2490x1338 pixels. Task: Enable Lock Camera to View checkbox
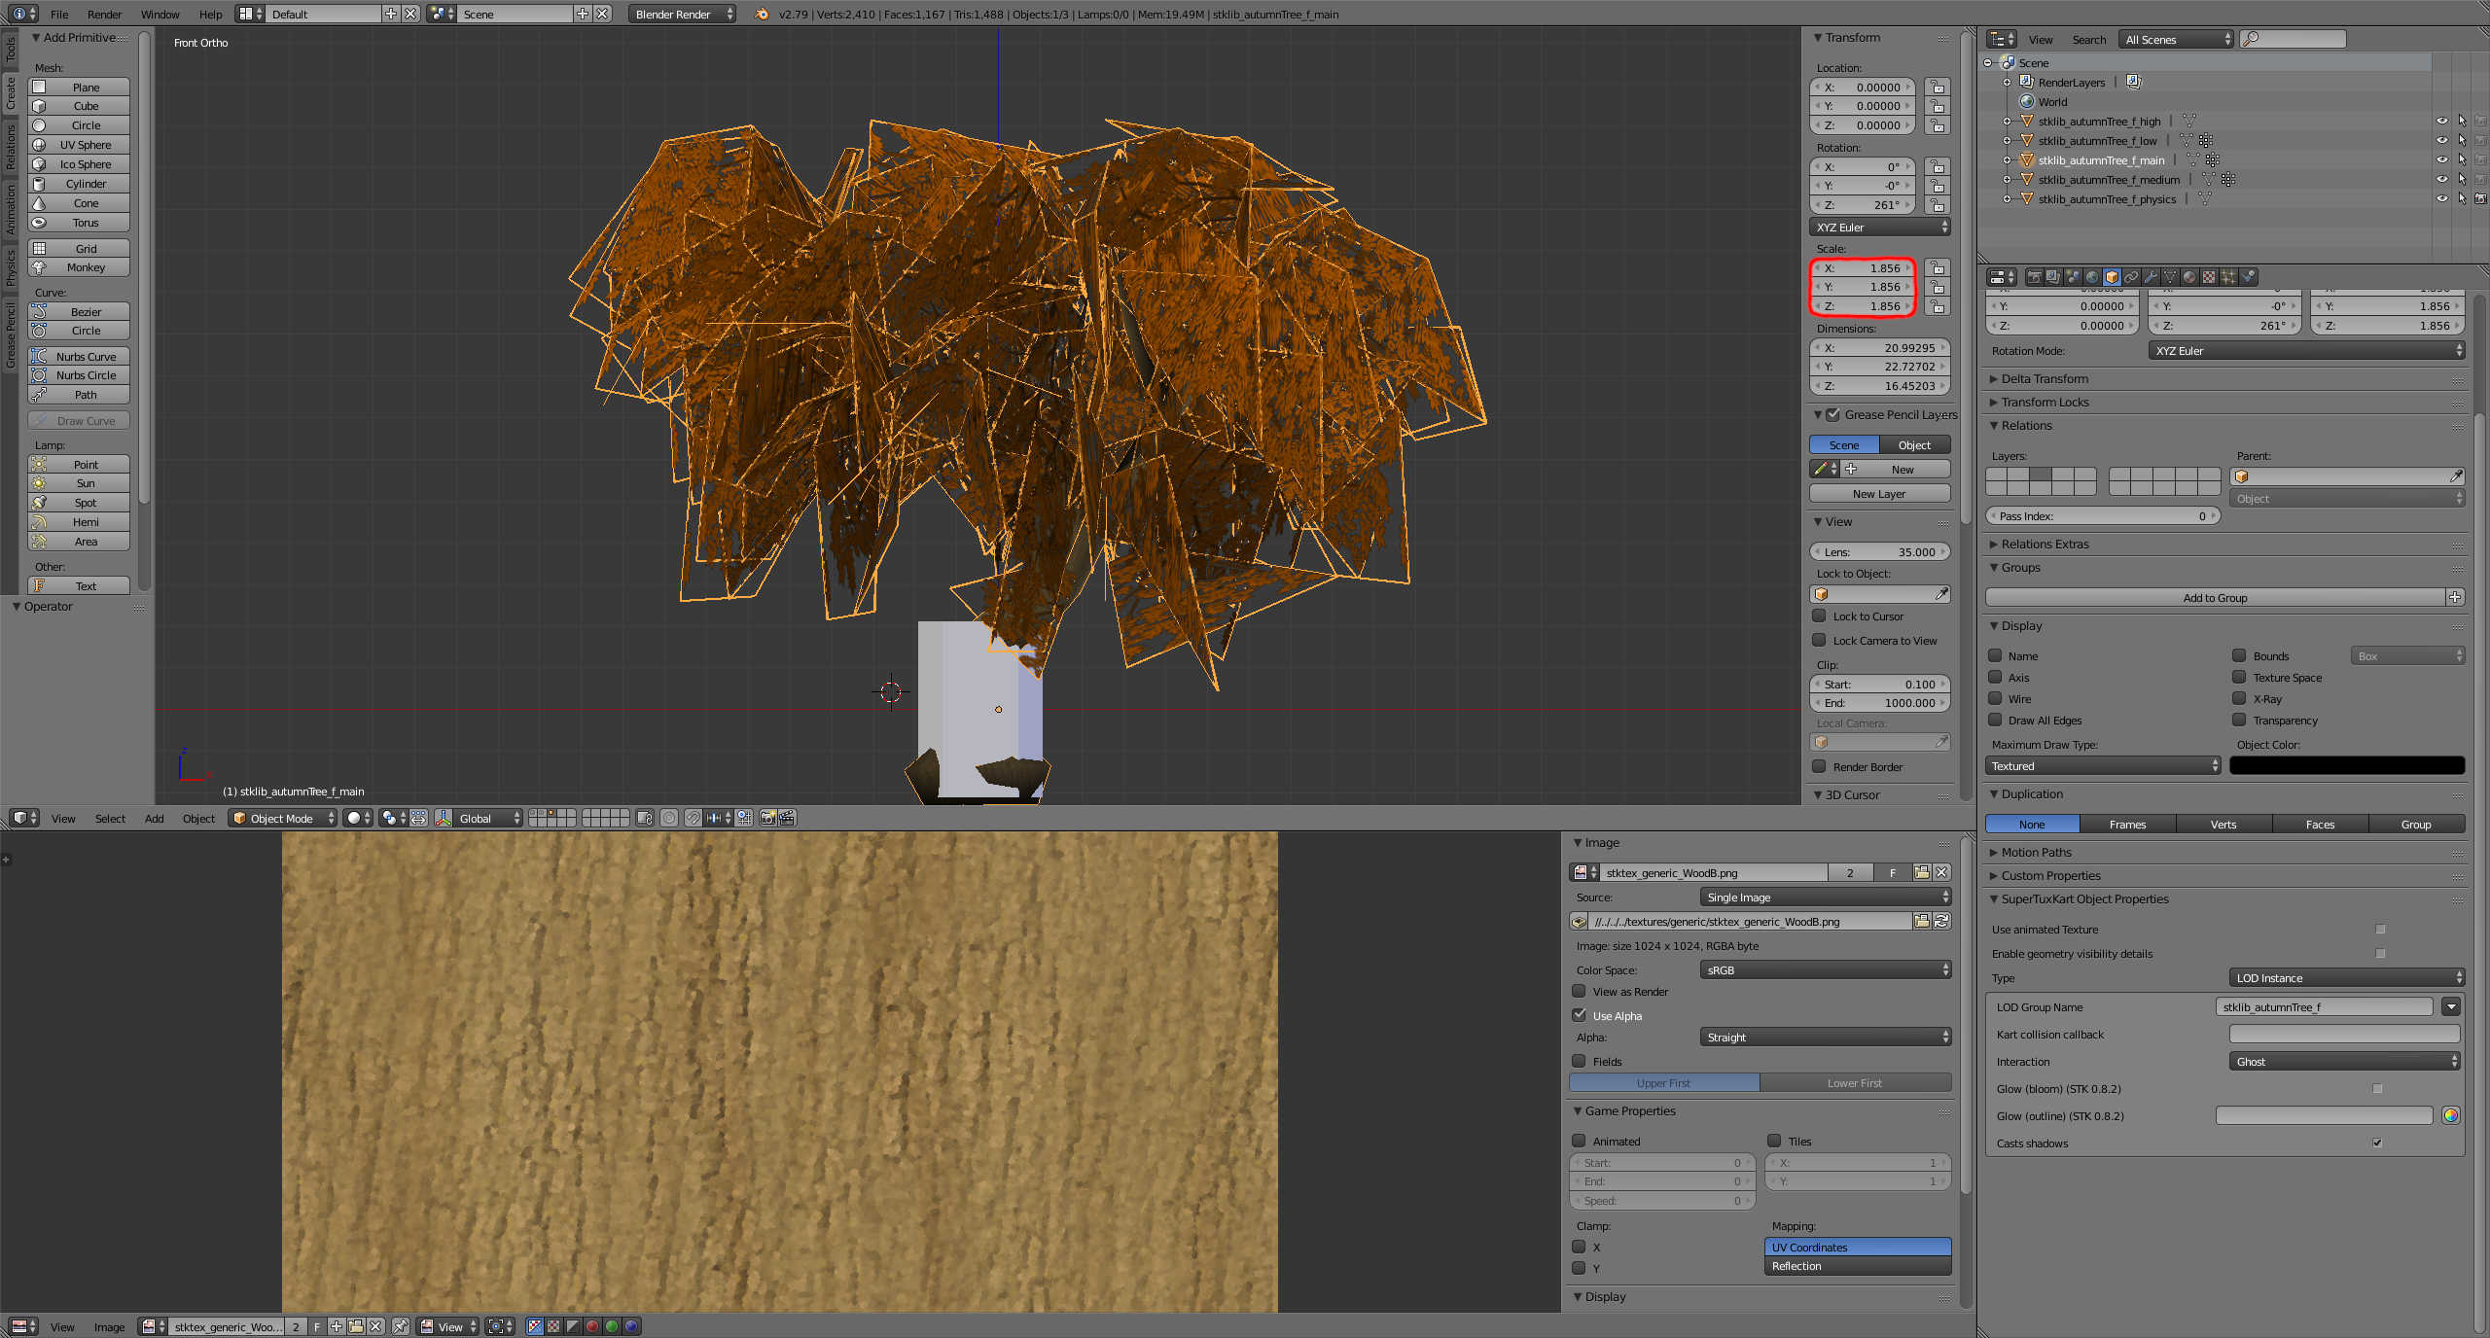point(1819,640)
